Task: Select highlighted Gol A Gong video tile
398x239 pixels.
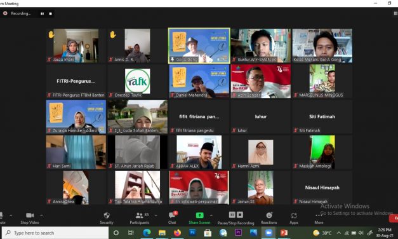Action: tap(199, 46)
